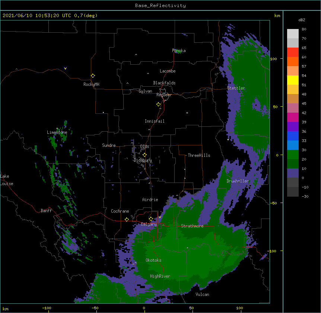Click the Innisfail label
The image size is (321, 313).
tap(155, 121)
